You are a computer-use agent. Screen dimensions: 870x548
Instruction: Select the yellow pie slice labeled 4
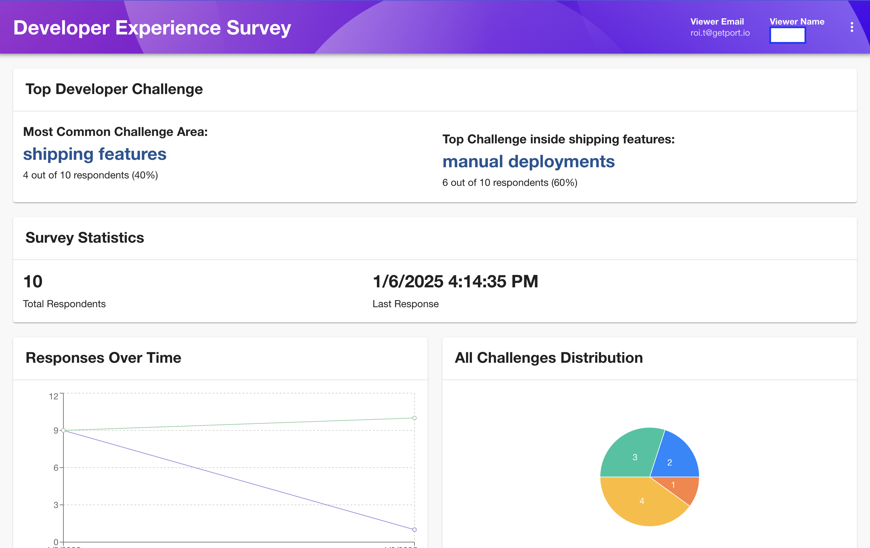coord(642,501)
